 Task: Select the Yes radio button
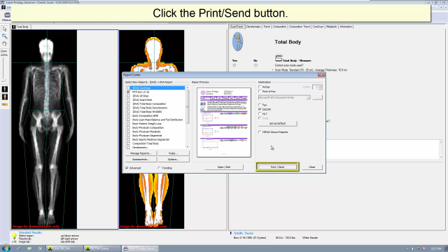click(234, 65)
